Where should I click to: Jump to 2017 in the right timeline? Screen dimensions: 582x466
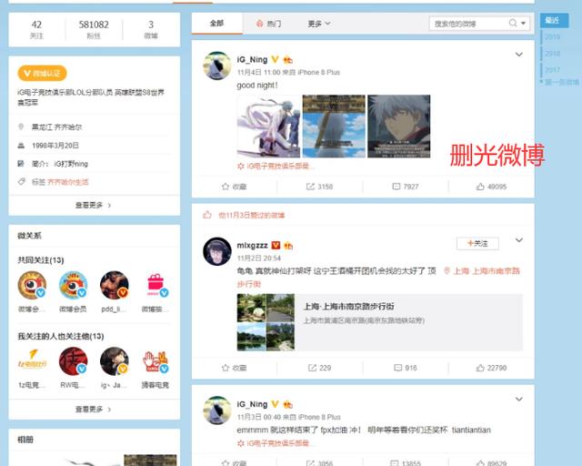(x=552, y=70)
